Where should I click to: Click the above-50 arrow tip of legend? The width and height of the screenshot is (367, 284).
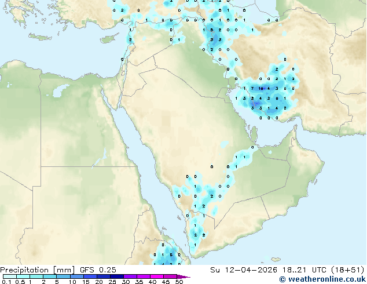tap(183, 276)
